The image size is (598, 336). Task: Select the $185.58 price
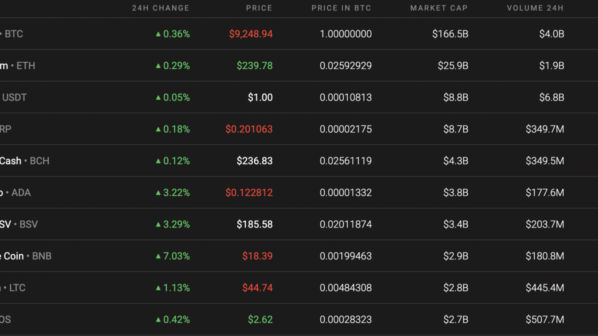pos(255,224)
